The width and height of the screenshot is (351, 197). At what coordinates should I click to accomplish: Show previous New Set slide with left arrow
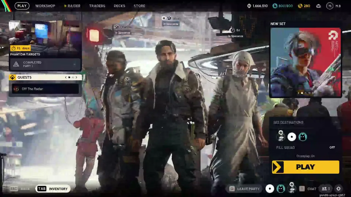pyautogui.click(x=299, y=93)
